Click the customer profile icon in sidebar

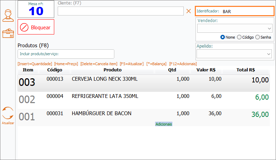[x=8, y=16]
